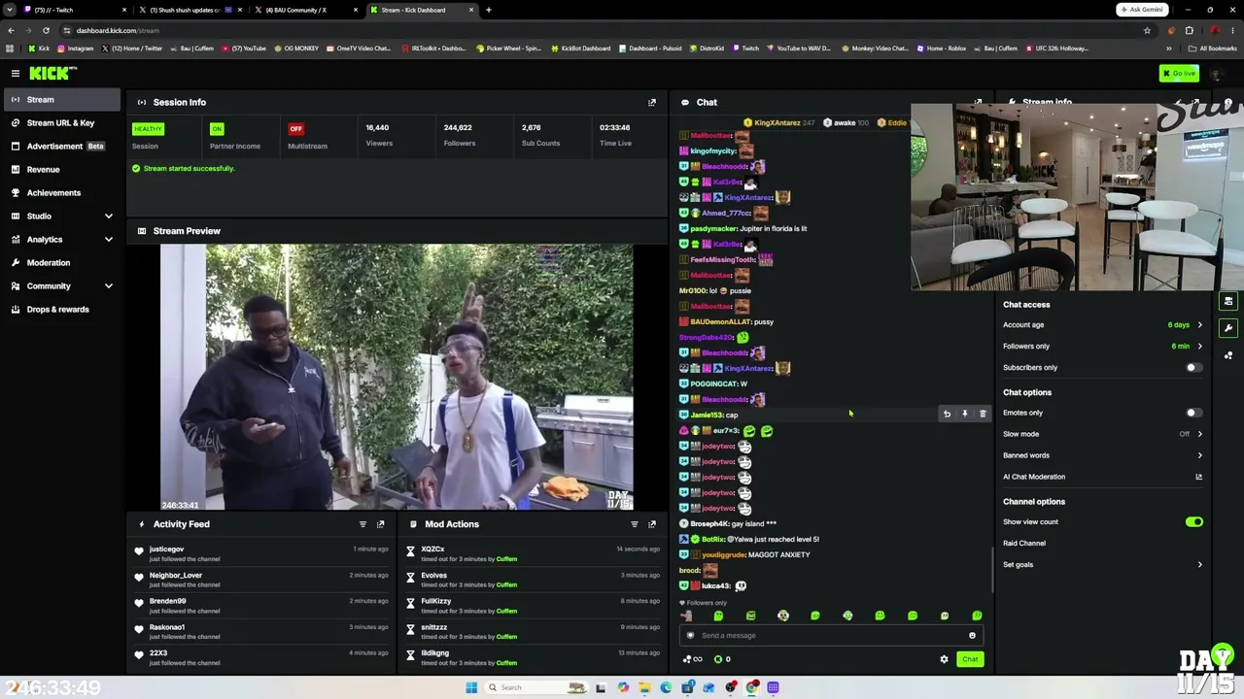
Task: Toggle Subscribers only chat
Action: pyautogui.click(x=1193, y=368)
